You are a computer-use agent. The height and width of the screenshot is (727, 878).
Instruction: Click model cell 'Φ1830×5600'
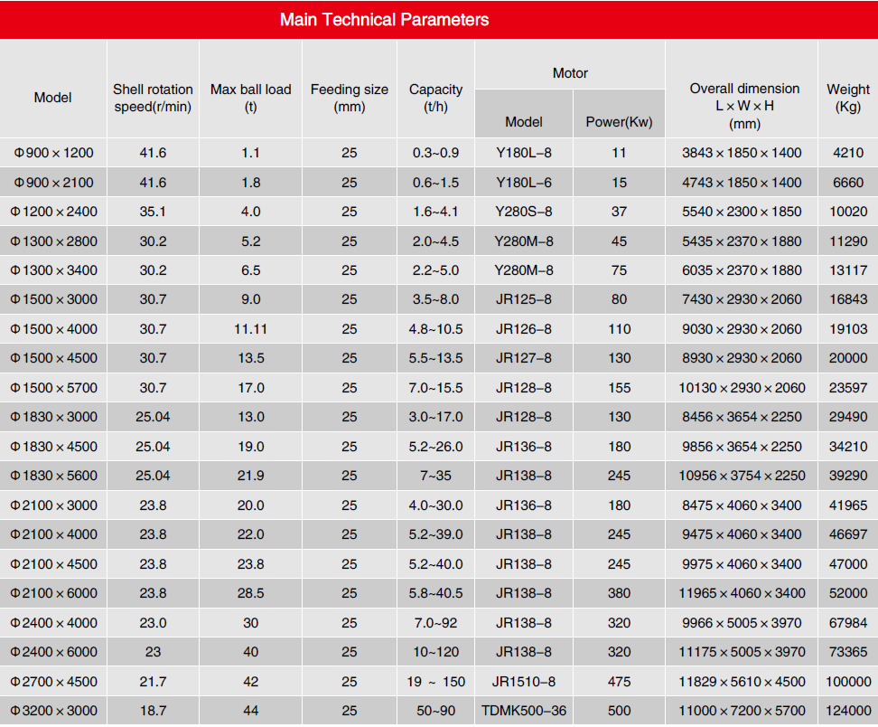pos(53,476)
